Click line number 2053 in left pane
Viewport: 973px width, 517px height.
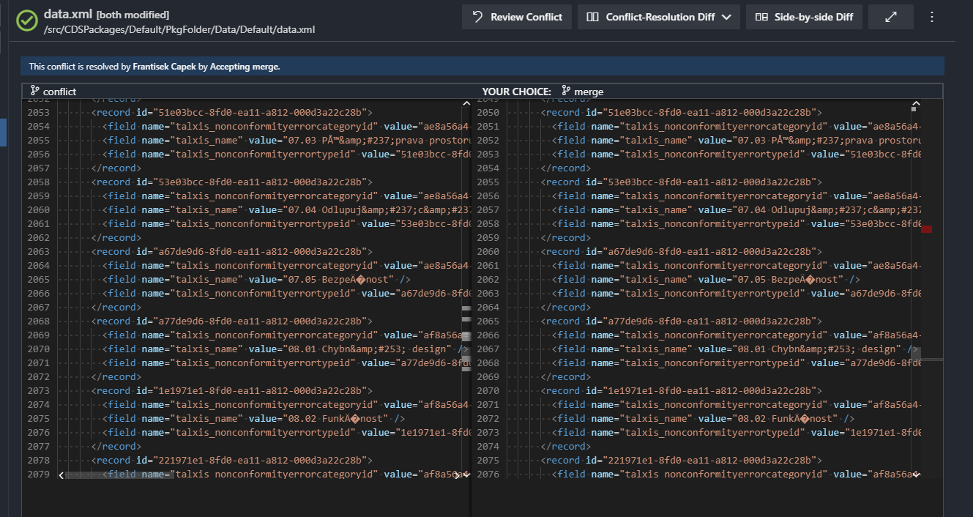[x=38, y=113]
